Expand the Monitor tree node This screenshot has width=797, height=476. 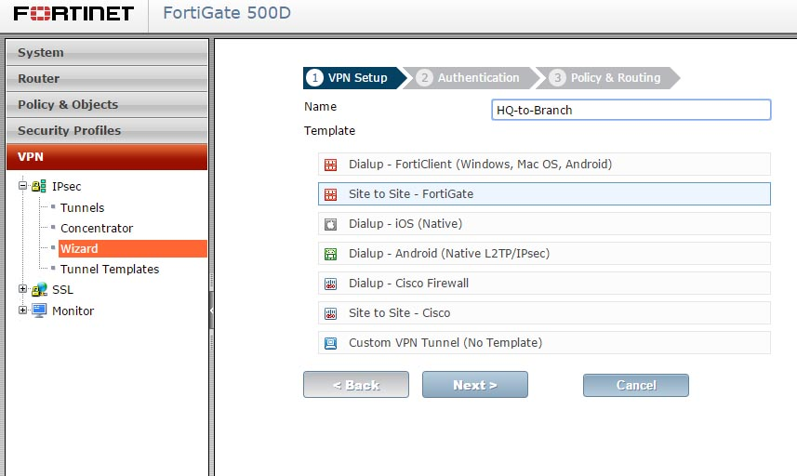pos(22,310)
